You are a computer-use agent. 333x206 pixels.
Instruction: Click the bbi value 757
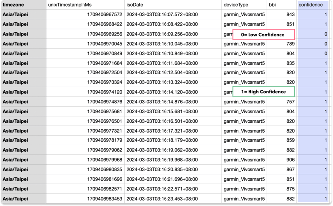[282, 102]
